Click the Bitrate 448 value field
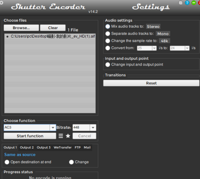Viewport: 200px width, 179px height. click(81, 128)
